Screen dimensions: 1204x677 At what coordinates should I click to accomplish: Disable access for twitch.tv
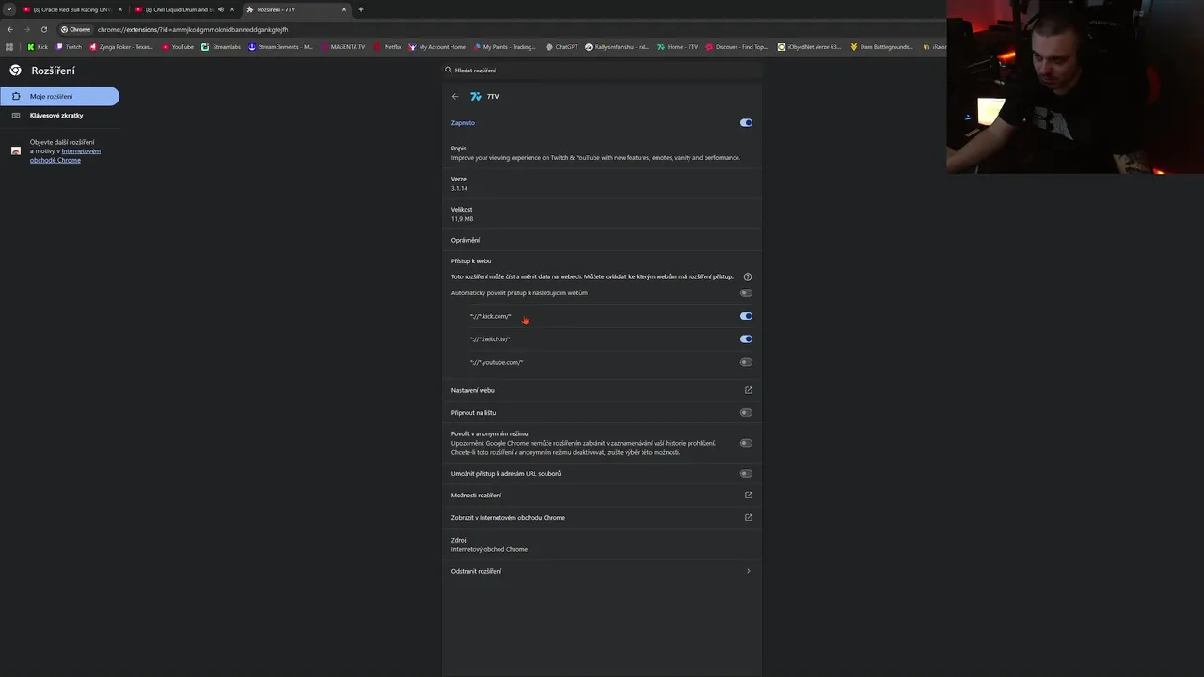[746, 338]
